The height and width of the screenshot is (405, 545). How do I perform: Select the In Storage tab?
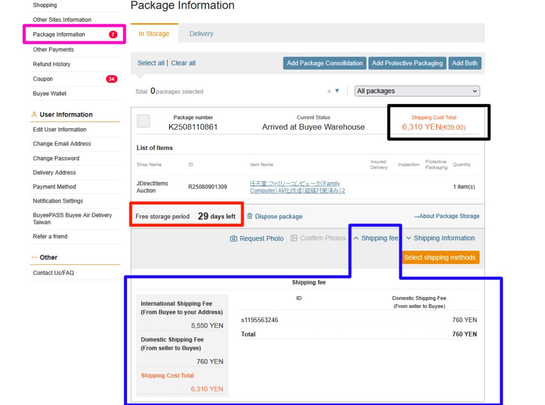(x=154, y=34)
